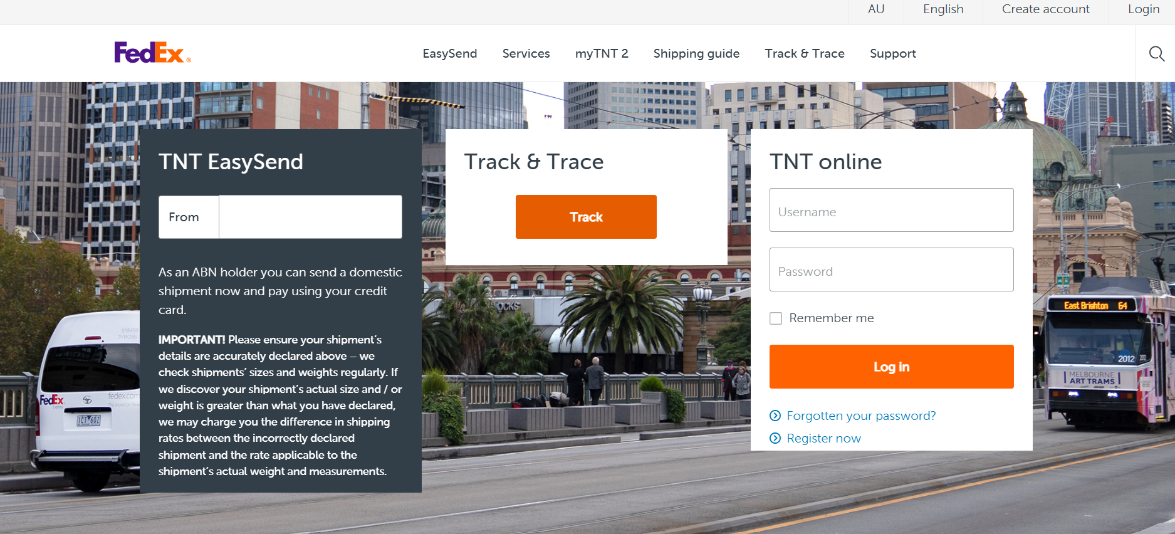Open the English language selector
The width and height of the screenshot is (1175, 534).
943,9
